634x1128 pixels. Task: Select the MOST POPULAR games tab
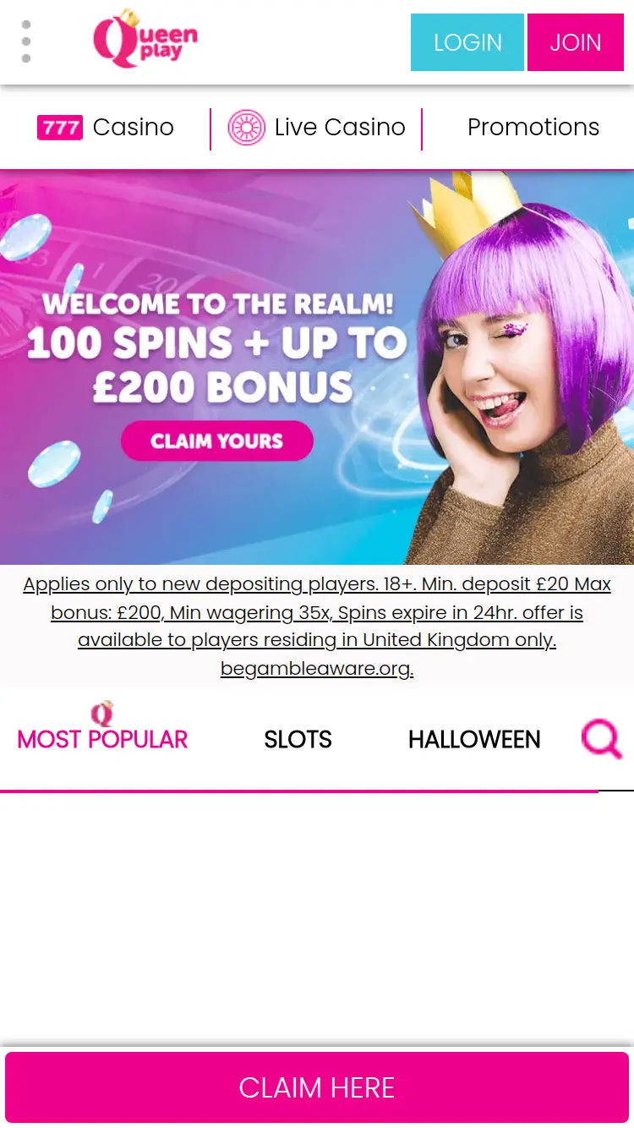102,739
